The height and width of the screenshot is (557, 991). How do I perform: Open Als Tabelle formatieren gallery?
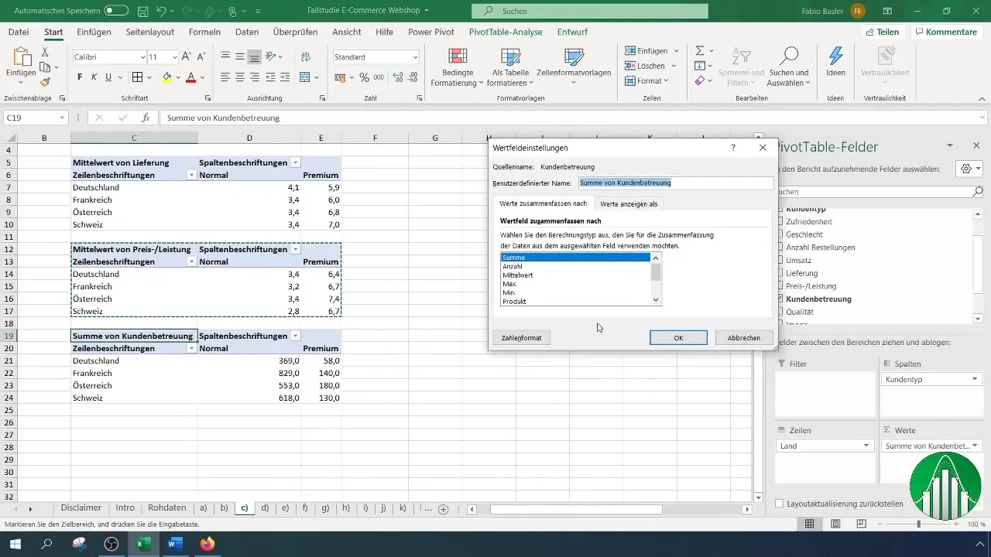tap(510, 67)
